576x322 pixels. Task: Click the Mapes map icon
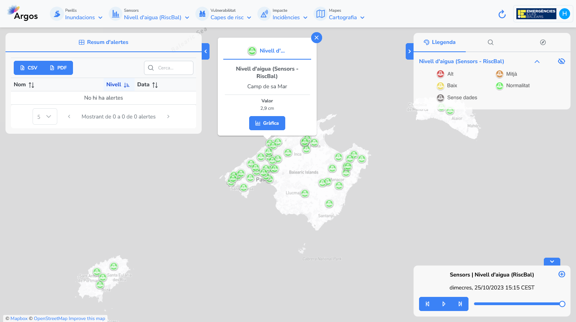point(321,14)
